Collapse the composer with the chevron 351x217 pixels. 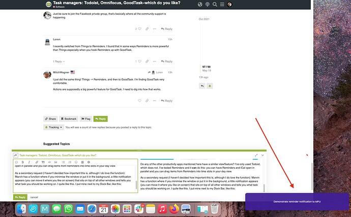point(262,155)
